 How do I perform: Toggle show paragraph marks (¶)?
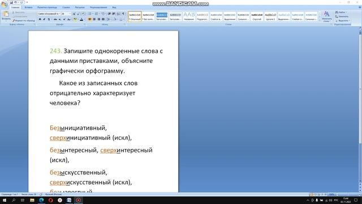tap(123, 14)
